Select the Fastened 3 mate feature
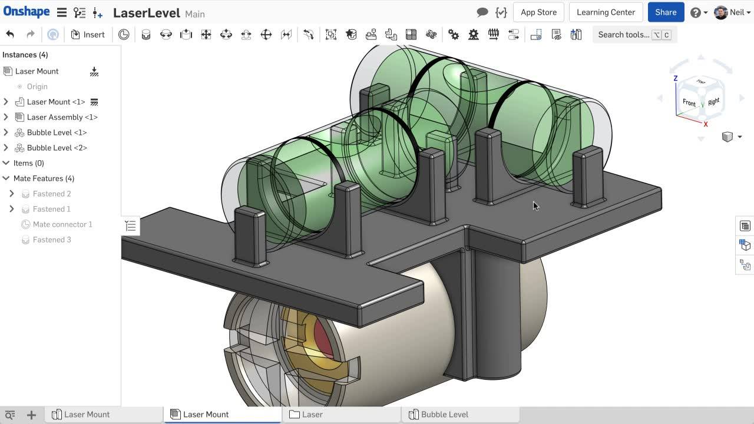754x424 pixels. [x=52, y=240]
